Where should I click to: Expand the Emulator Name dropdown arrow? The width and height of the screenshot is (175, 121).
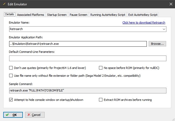[164, 29]
